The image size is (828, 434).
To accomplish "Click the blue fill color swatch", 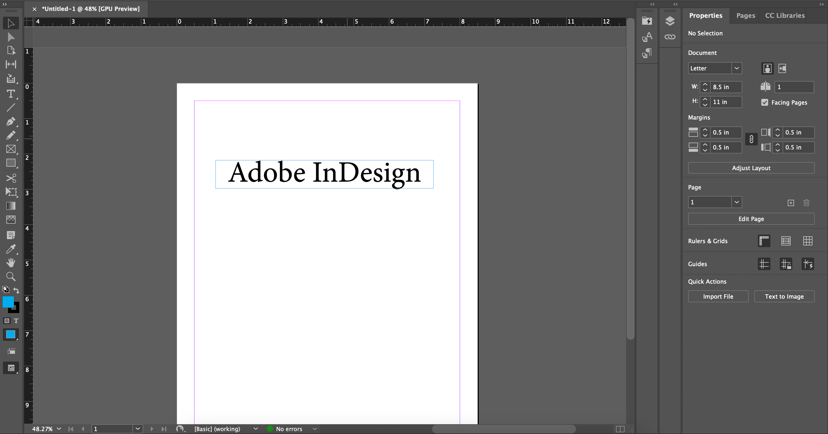I will point(7,302).
